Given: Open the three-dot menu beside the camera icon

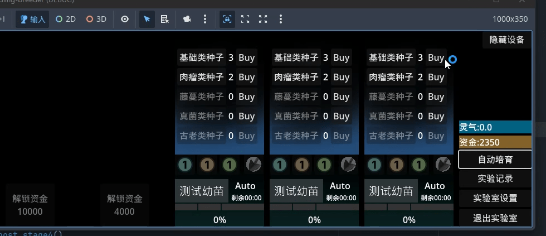Looking at the screenshot, I should point(205,19).
